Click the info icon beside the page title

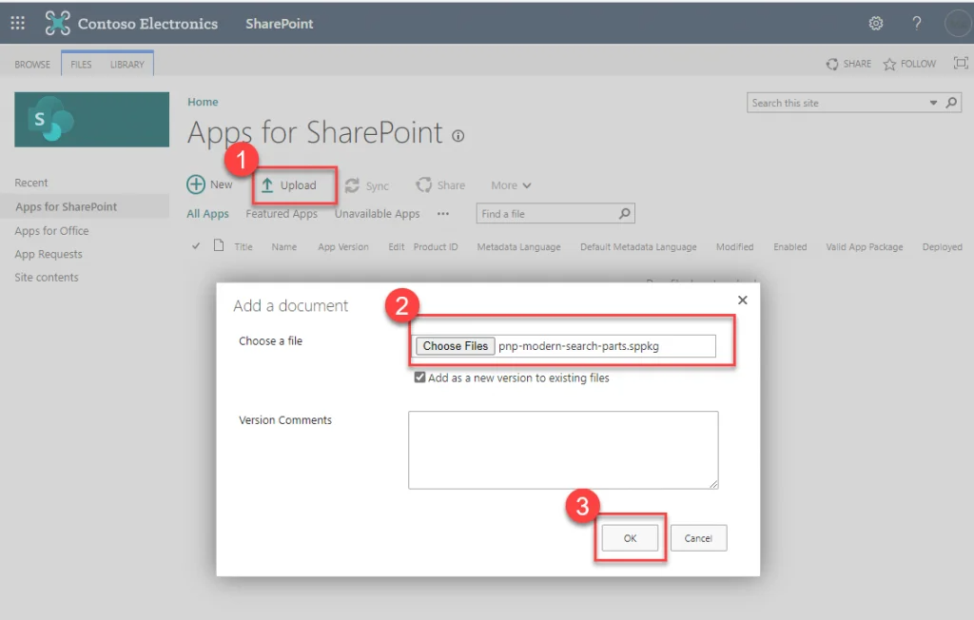click(x=458, y=135)
